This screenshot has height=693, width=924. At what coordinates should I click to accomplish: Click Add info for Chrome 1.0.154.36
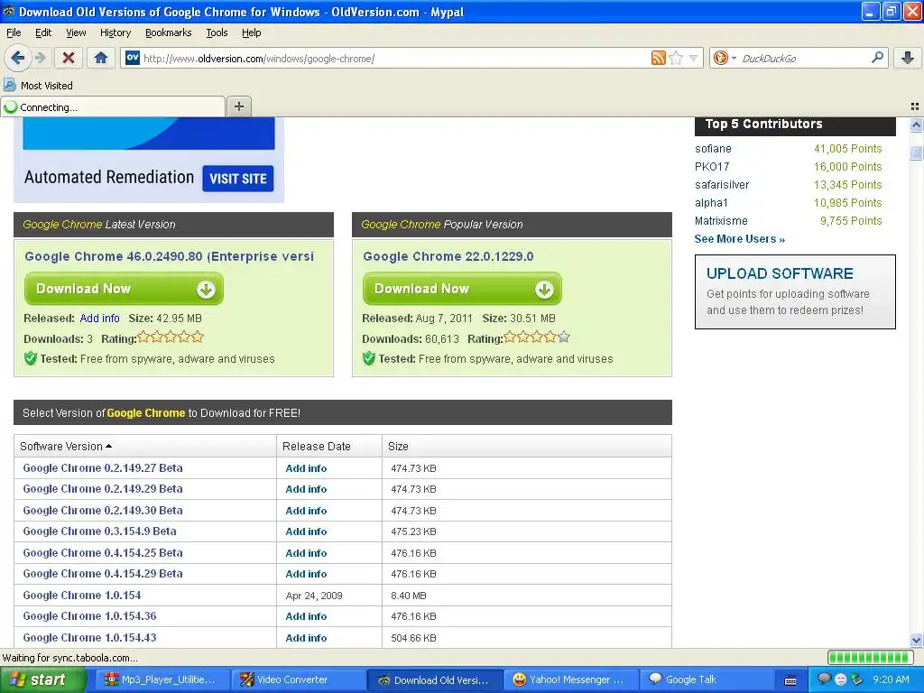[x=306, y=616]
